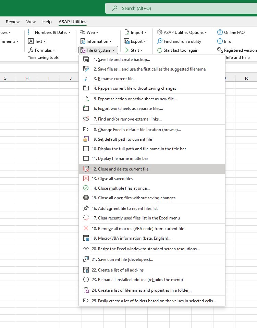Screen dimensions: 257x328
Task: Click the red X box icon for Close all saved files
Action: 86,179
